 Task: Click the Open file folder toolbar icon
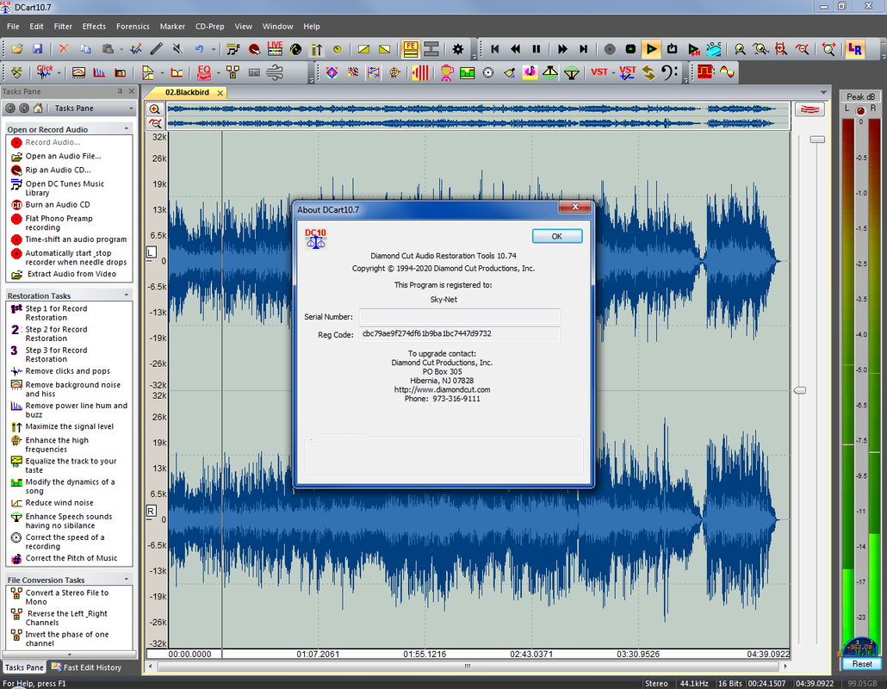tap(17, 49)
